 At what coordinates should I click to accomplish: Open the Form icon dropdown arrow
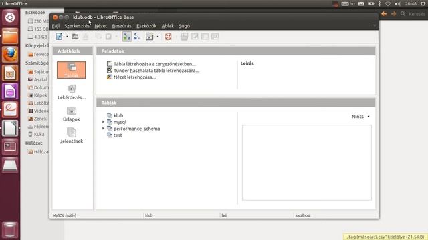[158, 37]
